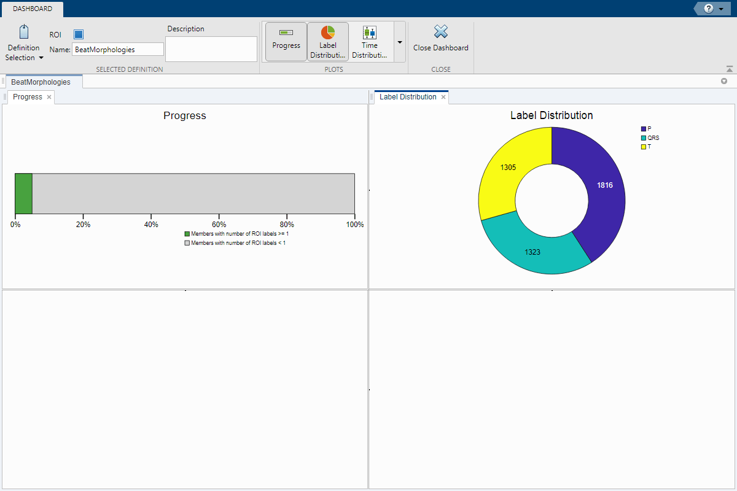Click the blue ROI icon
The width and height of the screenshot is (737, 491).
coord(79,35)
